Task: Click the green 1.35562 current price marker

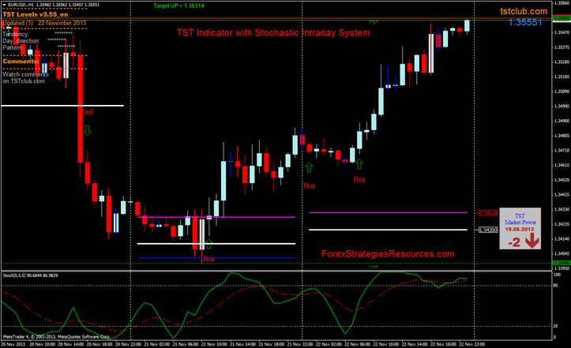Action: coord(562,18)
